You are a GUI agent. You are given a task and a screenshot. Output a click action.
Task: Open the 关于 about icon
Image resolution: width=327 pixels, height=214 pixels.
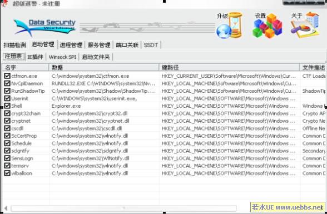pyautogui.click(x=305, y=25)
